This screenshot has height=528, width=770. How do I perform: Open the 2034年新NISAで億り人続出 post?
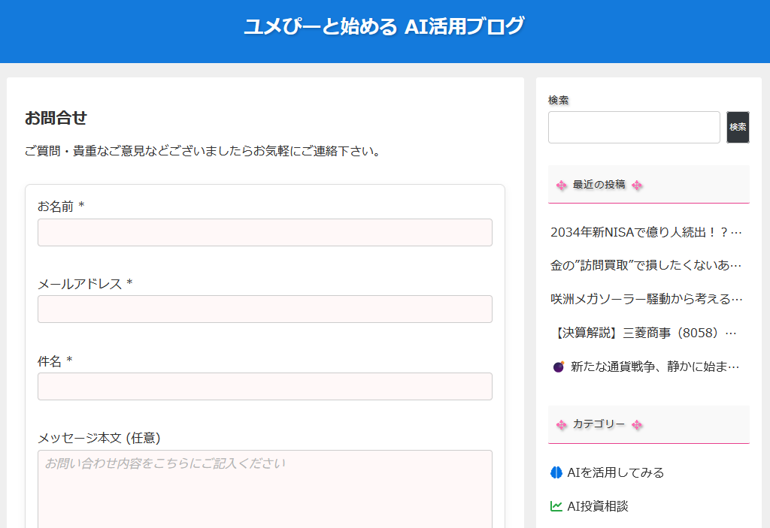click(646, 232)
